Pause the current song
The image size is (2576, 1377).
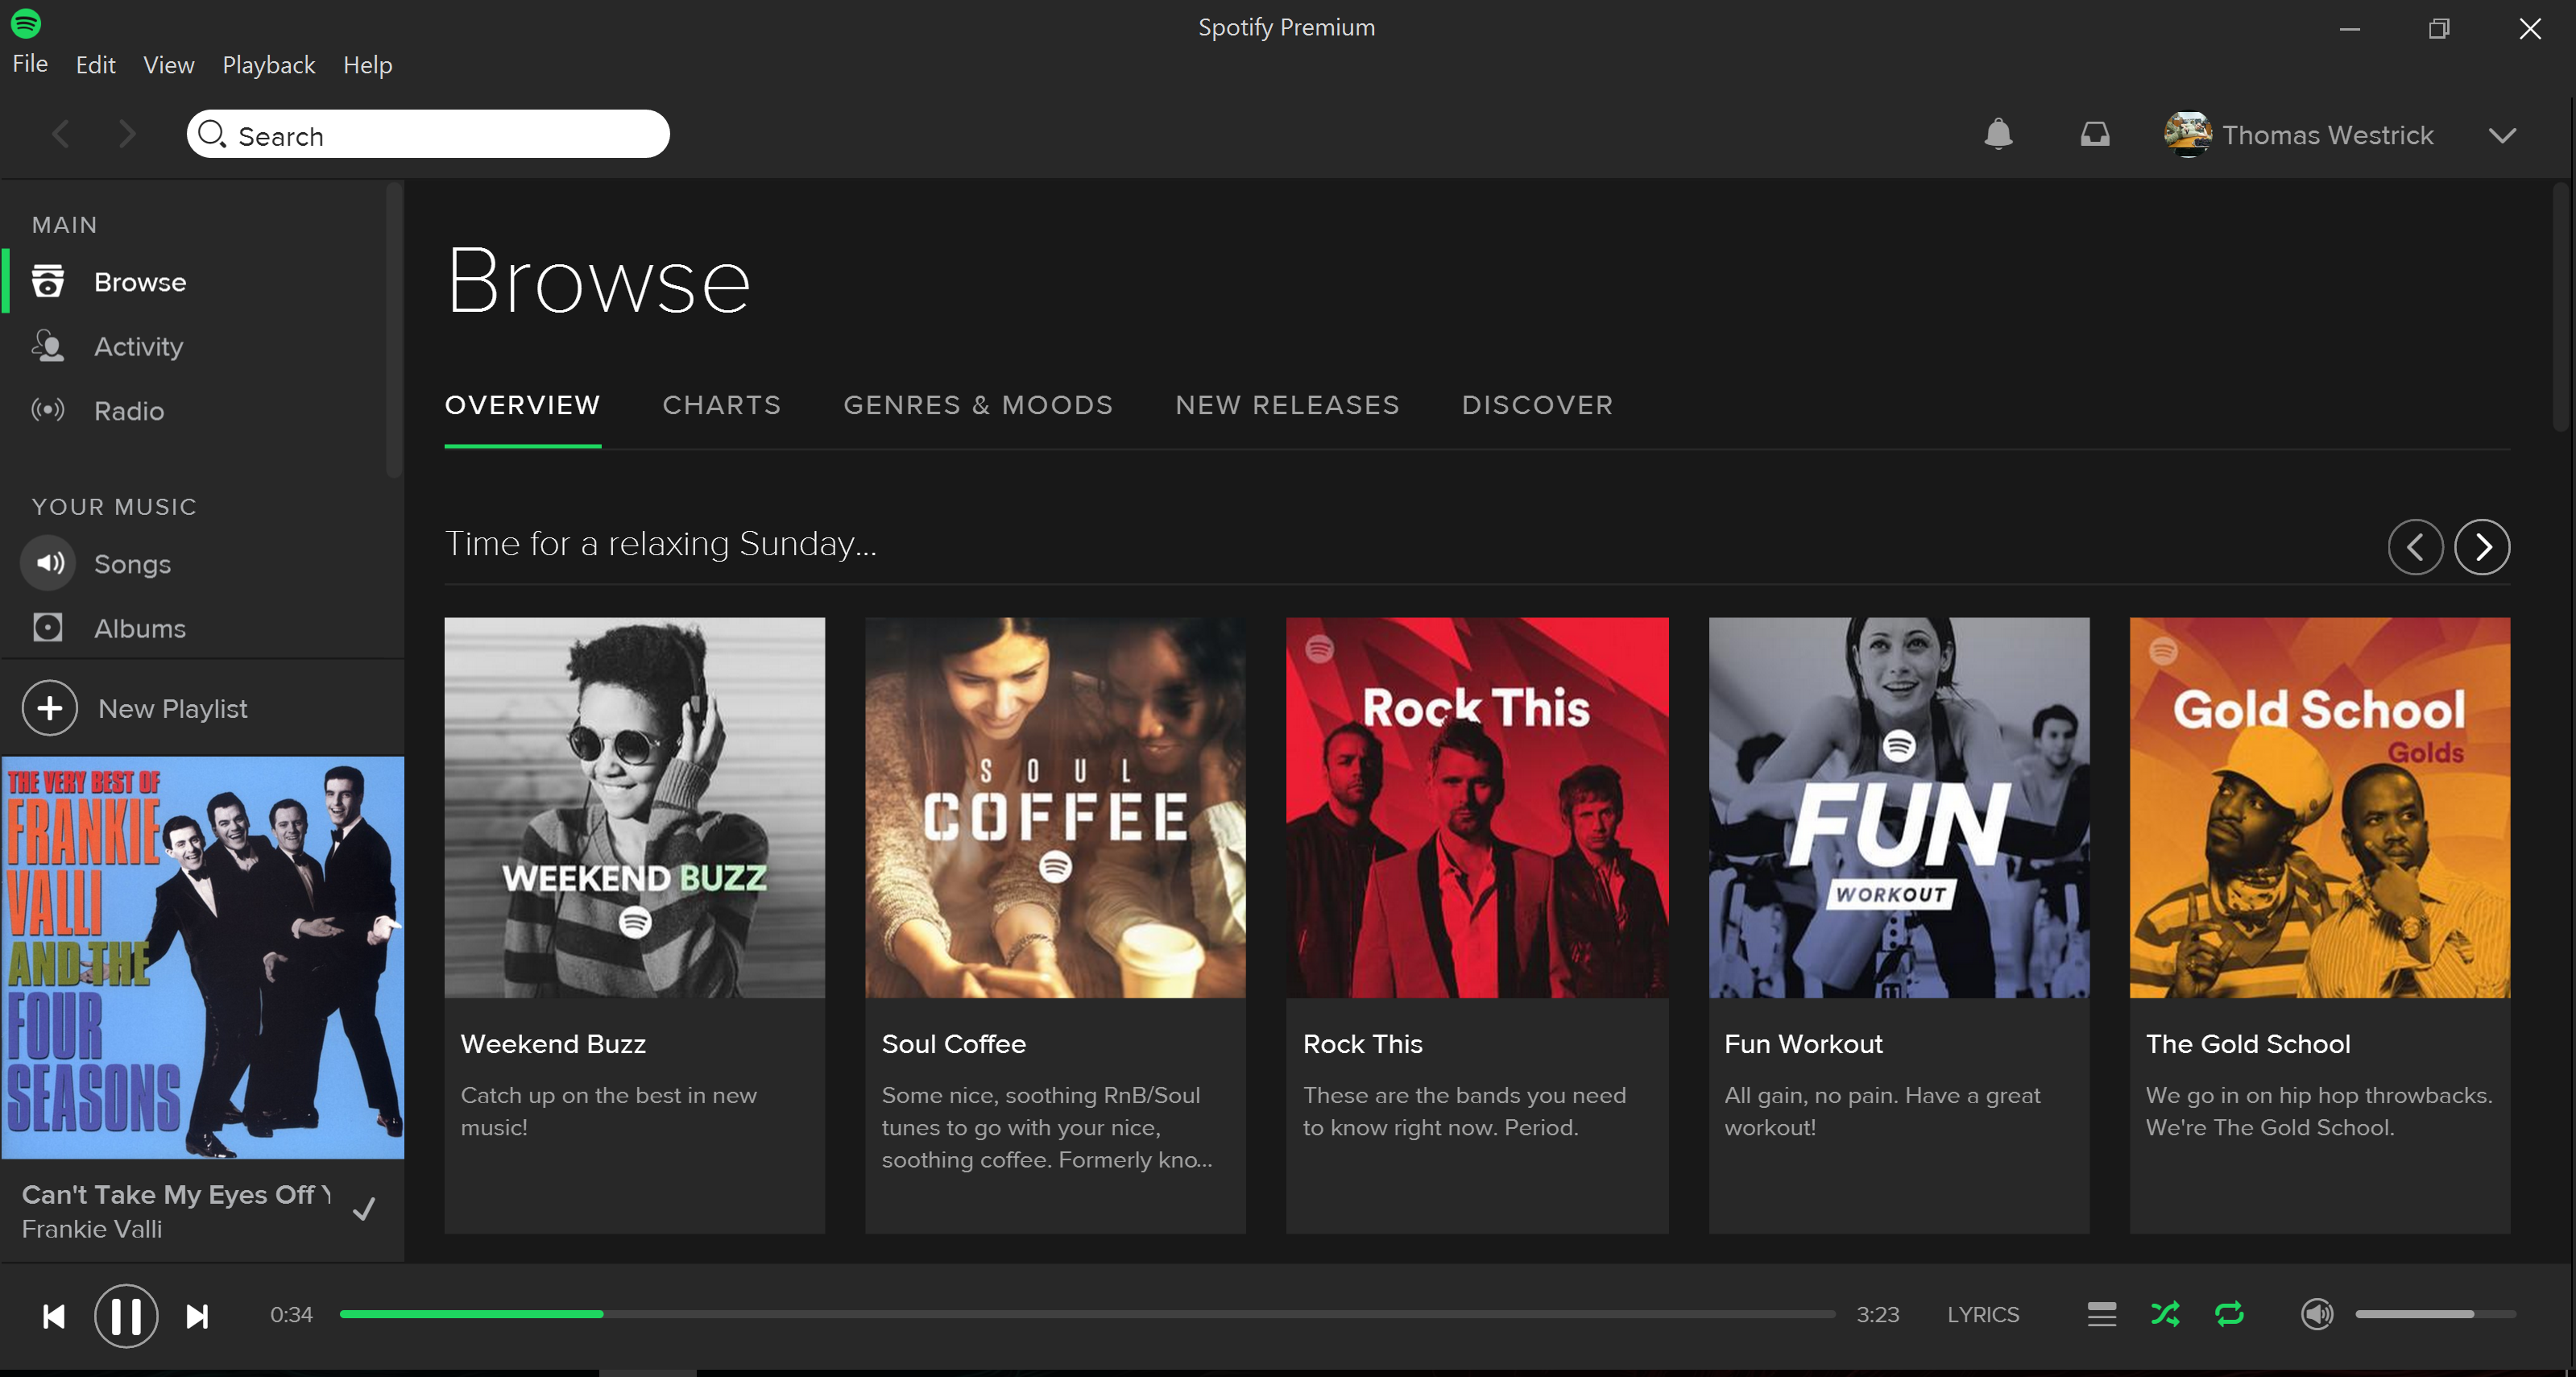click(126, 1316)
